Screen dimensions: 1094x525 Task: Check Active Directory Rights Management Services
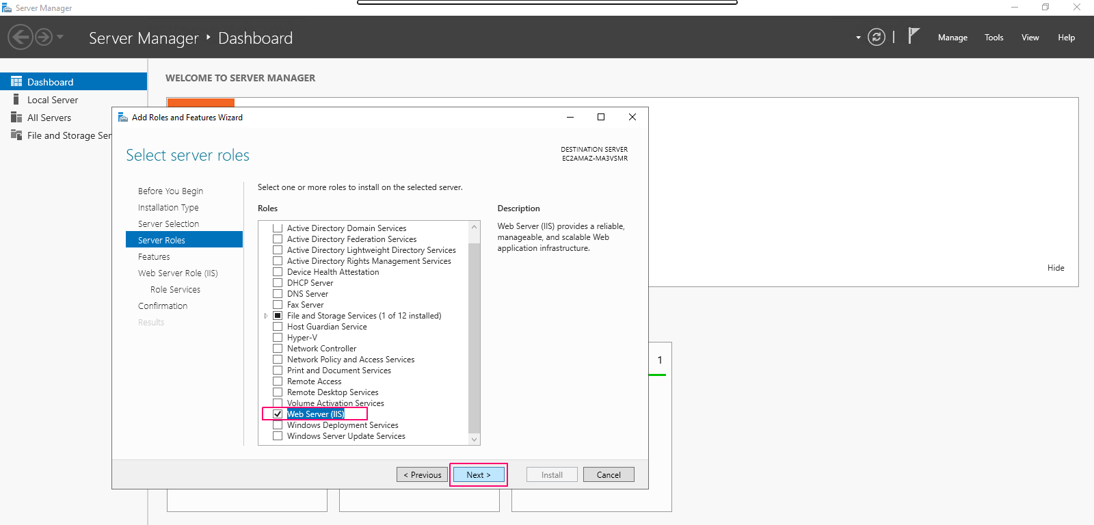(x=278, y=260)
